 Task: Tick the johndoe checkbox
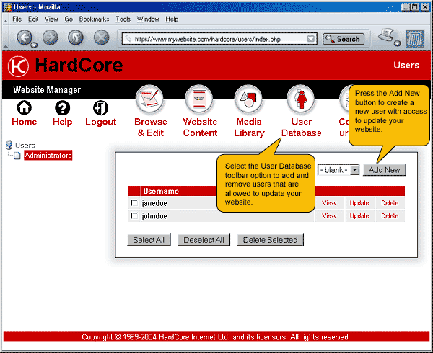pyautogui.click(x=134, y=216)
